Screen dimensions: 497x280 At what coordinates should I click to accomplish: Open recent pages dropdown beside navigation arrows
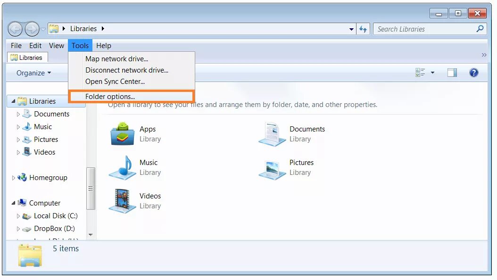[x=43, y=29]
